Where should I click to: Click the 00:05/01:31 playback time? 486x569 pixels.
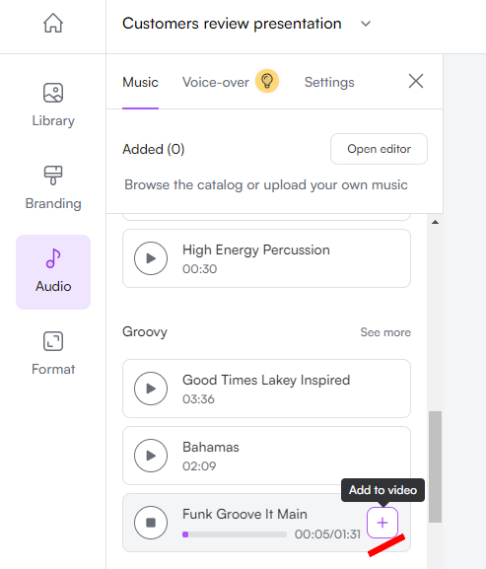pyautogui.click(x=327, y=534)
